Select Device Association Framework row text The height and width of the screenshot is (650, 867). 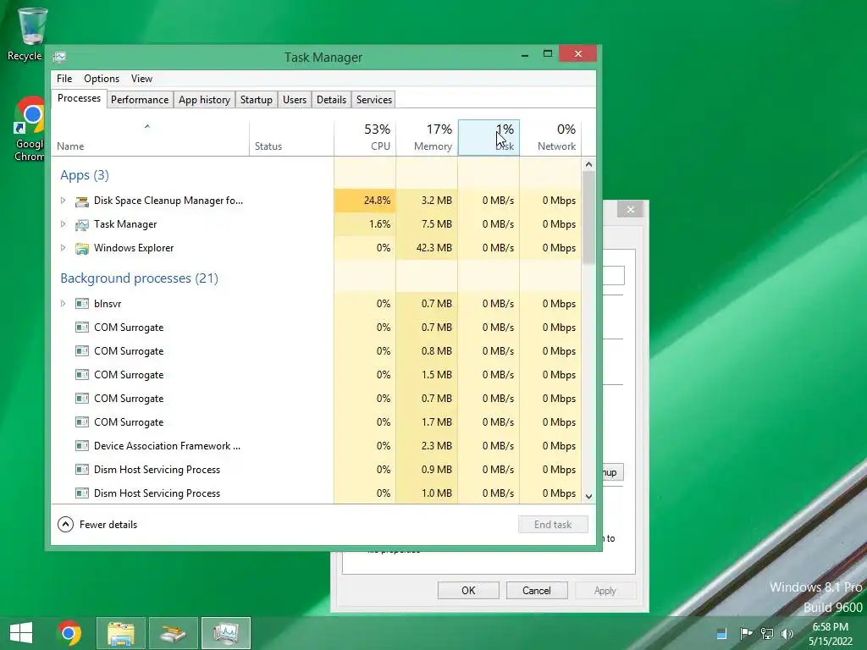pyautogui.click(x=167, y=446)
